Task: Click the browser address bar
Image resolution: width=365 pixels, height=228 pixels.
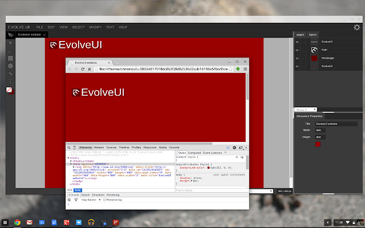Action: point(164,69)
